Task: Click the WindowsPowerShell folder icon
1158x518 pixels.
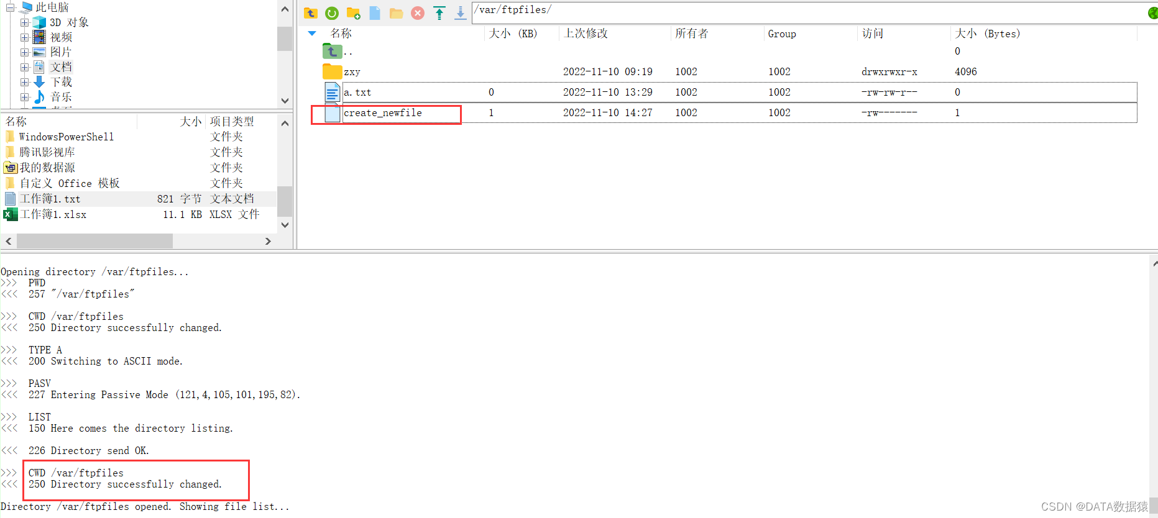Action: (11, 137)
